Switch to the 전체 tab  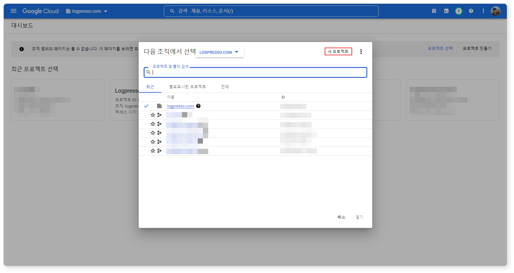[x=225, y=87]
